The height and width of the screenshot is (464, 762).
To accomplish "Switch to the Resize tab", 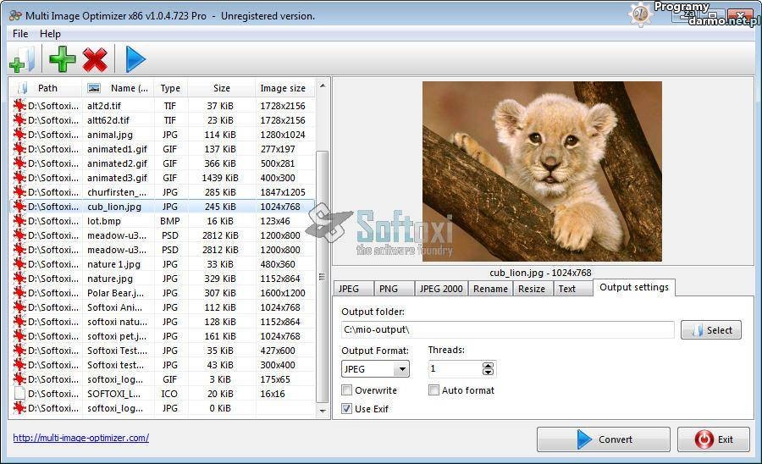I will pyautogui.click(x=532, y=289).
